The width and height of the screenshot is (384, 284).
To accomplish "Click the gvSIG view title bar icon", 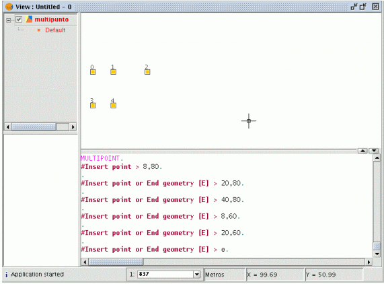I will coord(9,7).
